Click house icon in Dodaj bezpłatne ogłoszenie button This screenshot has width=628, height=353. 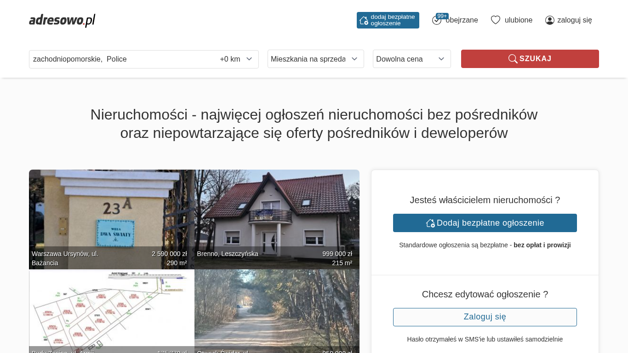click(x=430, y=223)
